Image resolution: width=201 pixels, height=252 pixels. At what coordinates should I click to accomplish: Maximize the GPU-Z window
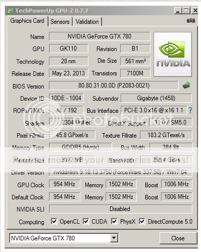(x=186, y=11)
